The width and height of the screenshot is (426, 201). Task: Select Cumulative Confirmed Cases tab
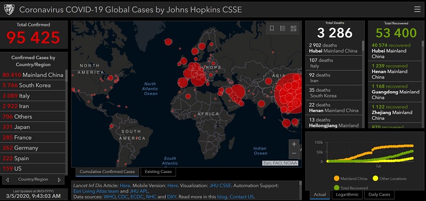107,172
